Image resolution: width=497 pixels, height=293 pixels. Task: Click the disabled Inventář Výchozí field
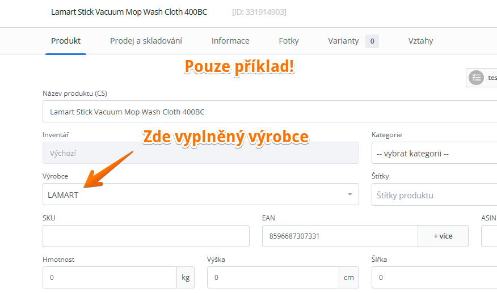[x=201, y=153]
